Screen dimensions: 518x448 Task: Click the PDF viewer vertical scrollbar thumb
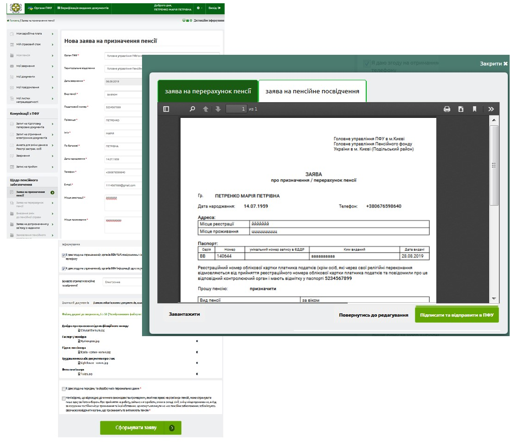494,165
